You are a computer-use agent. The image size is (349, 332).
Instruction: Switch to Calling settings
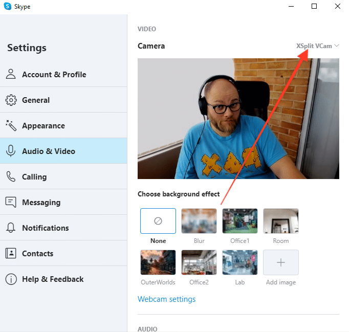point(63,176)
